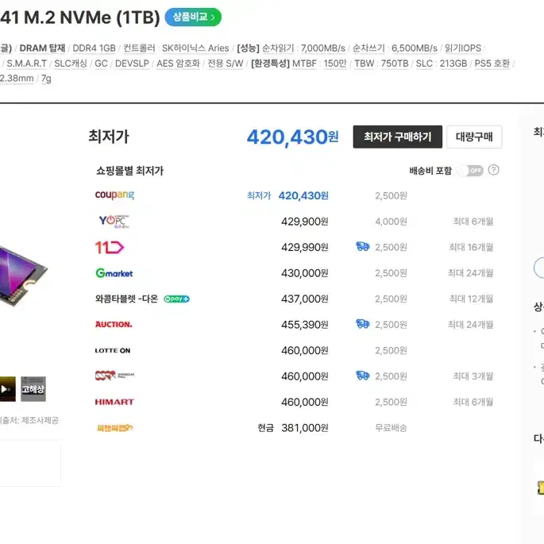Click the PS5 호환 spec link

click(492, 64)
